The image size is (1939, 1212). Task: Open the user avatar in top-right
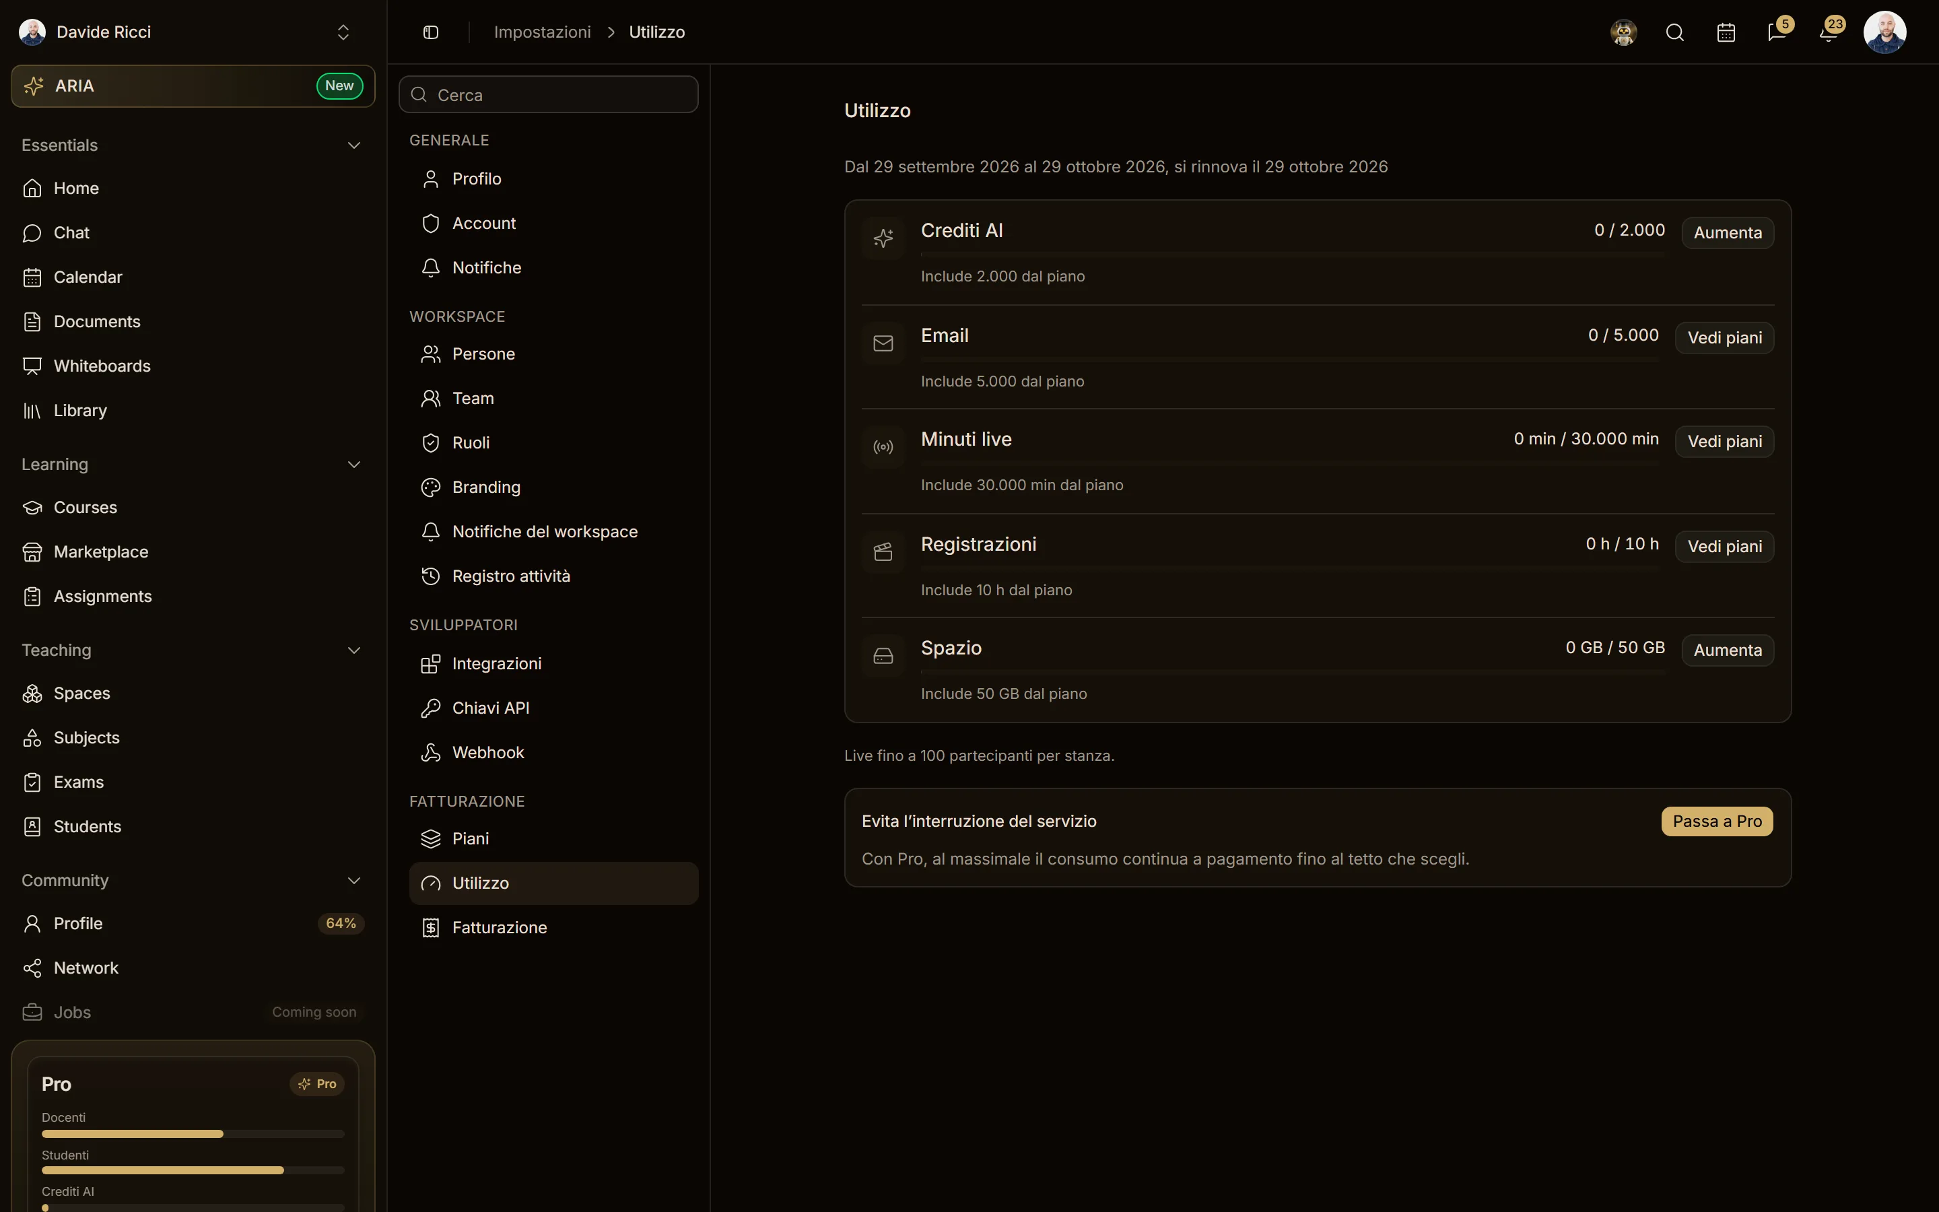click(1884, 32)
